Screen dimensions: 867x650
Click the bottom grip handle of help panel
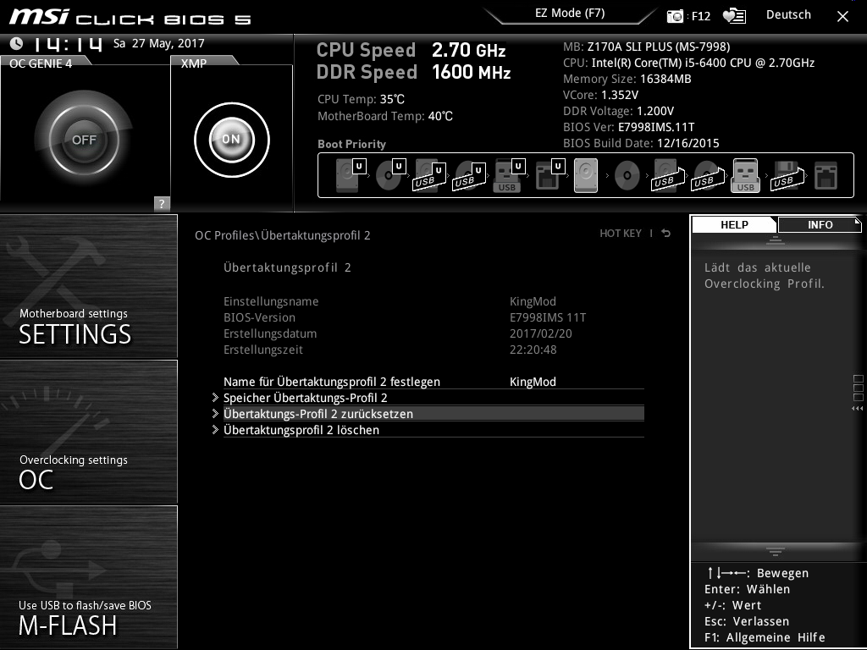coord(776,552)
